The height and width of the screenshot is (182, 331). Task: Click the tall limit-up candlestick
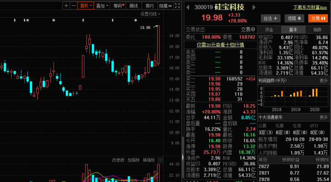[x=158, y=45]
